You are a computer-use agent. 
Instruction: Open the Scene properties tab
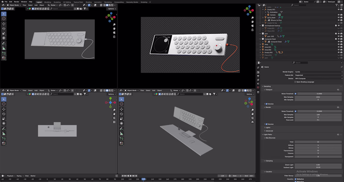[258, 83]
